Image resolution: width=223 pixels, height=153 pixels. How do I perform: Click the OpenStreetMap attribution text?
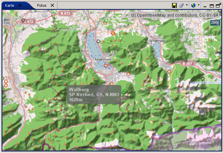[x=174, y=15]
